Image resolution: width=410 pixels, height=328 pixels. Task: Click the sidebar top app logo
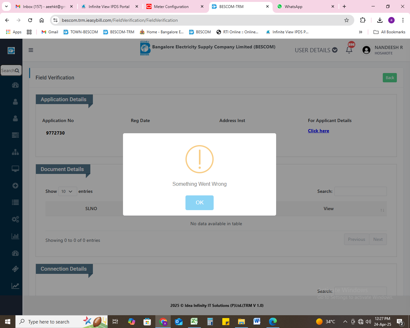(x=11, y=50)
